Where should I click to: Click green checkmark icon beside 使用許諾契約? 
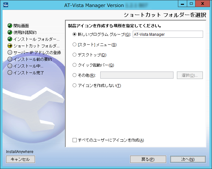[x=10, y=32]
